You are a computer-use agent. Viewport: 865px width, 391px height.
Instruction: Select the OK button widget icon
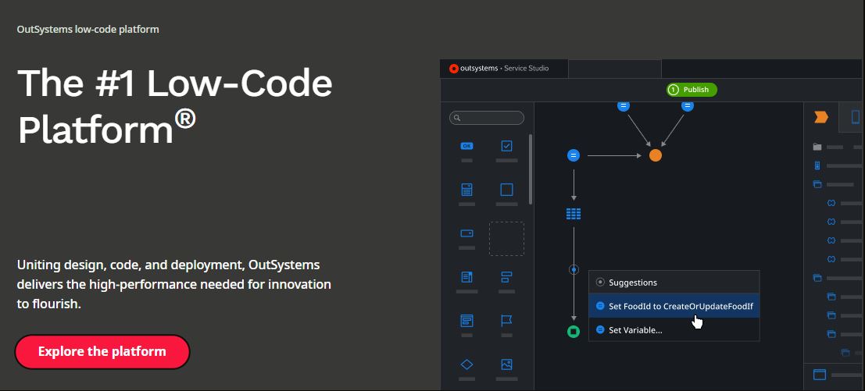(x=466, y=146)
